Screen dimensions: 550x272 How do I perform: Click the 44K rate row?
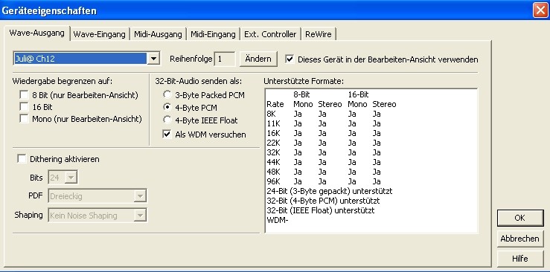pyautogui.click(x=324, y=162)
